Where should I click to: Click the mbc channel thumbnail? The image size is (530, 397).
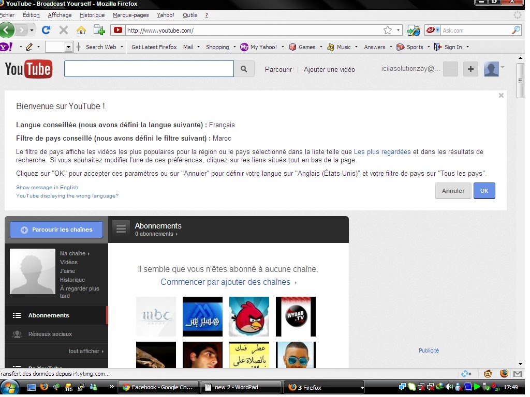pos(156,317)
